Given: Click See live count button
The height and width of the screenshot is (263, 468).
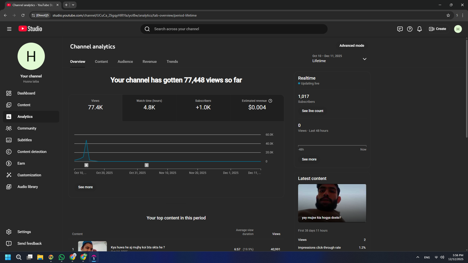Looking at the screenshot, I should [x=312, y=111].
